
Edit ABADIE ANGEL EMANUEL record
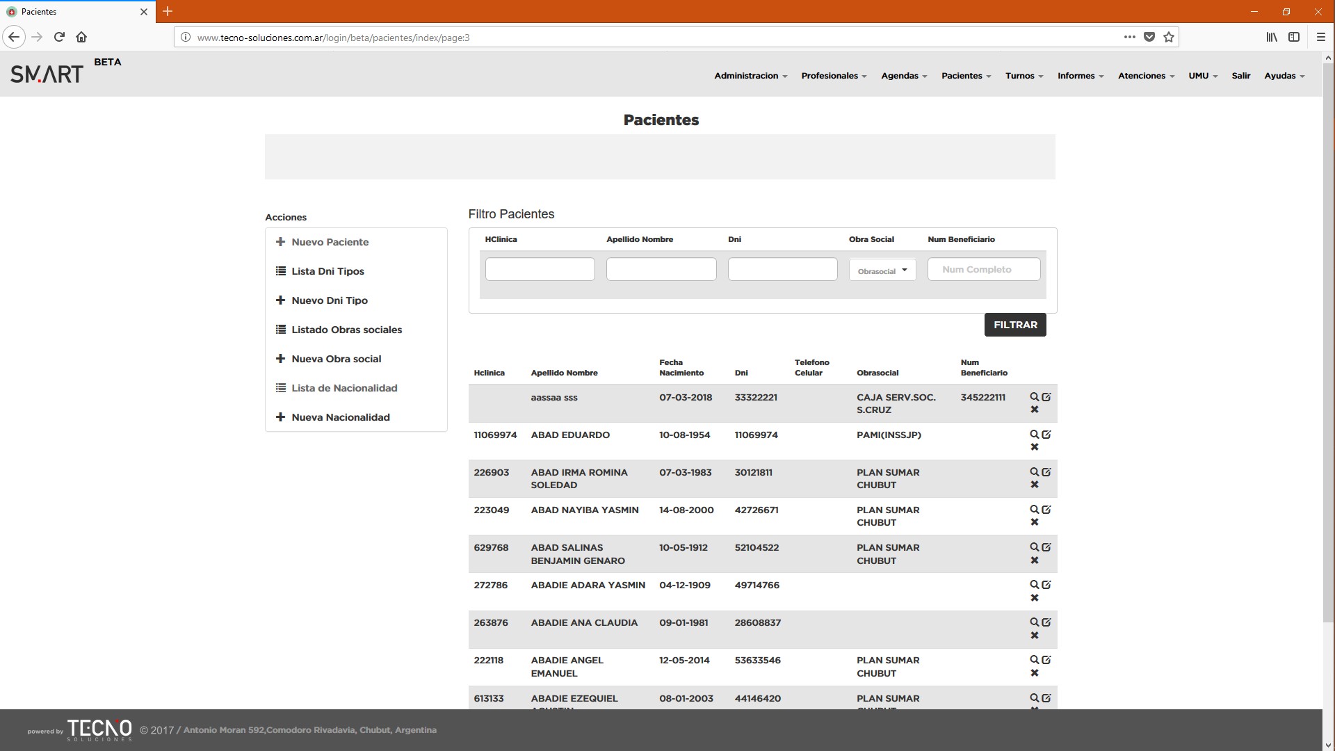(1046, 660)
